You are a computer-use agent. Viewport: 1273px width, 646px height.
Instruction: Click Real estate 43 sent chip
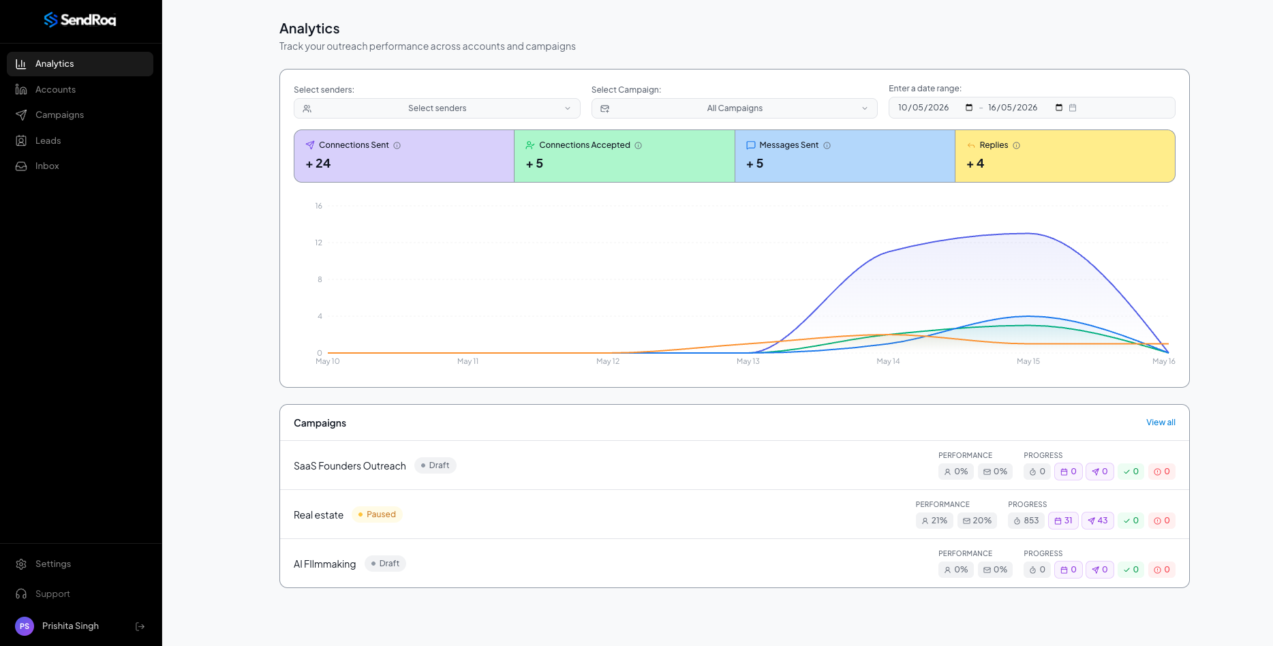point(1098,521)
